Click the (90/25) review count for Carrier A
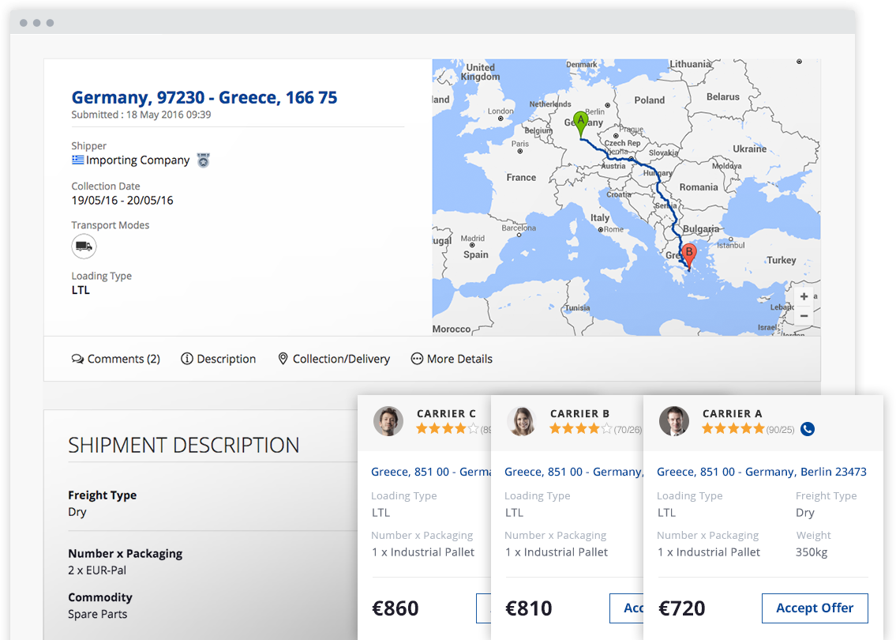896x640 pixels. click(x=780, y=430)
